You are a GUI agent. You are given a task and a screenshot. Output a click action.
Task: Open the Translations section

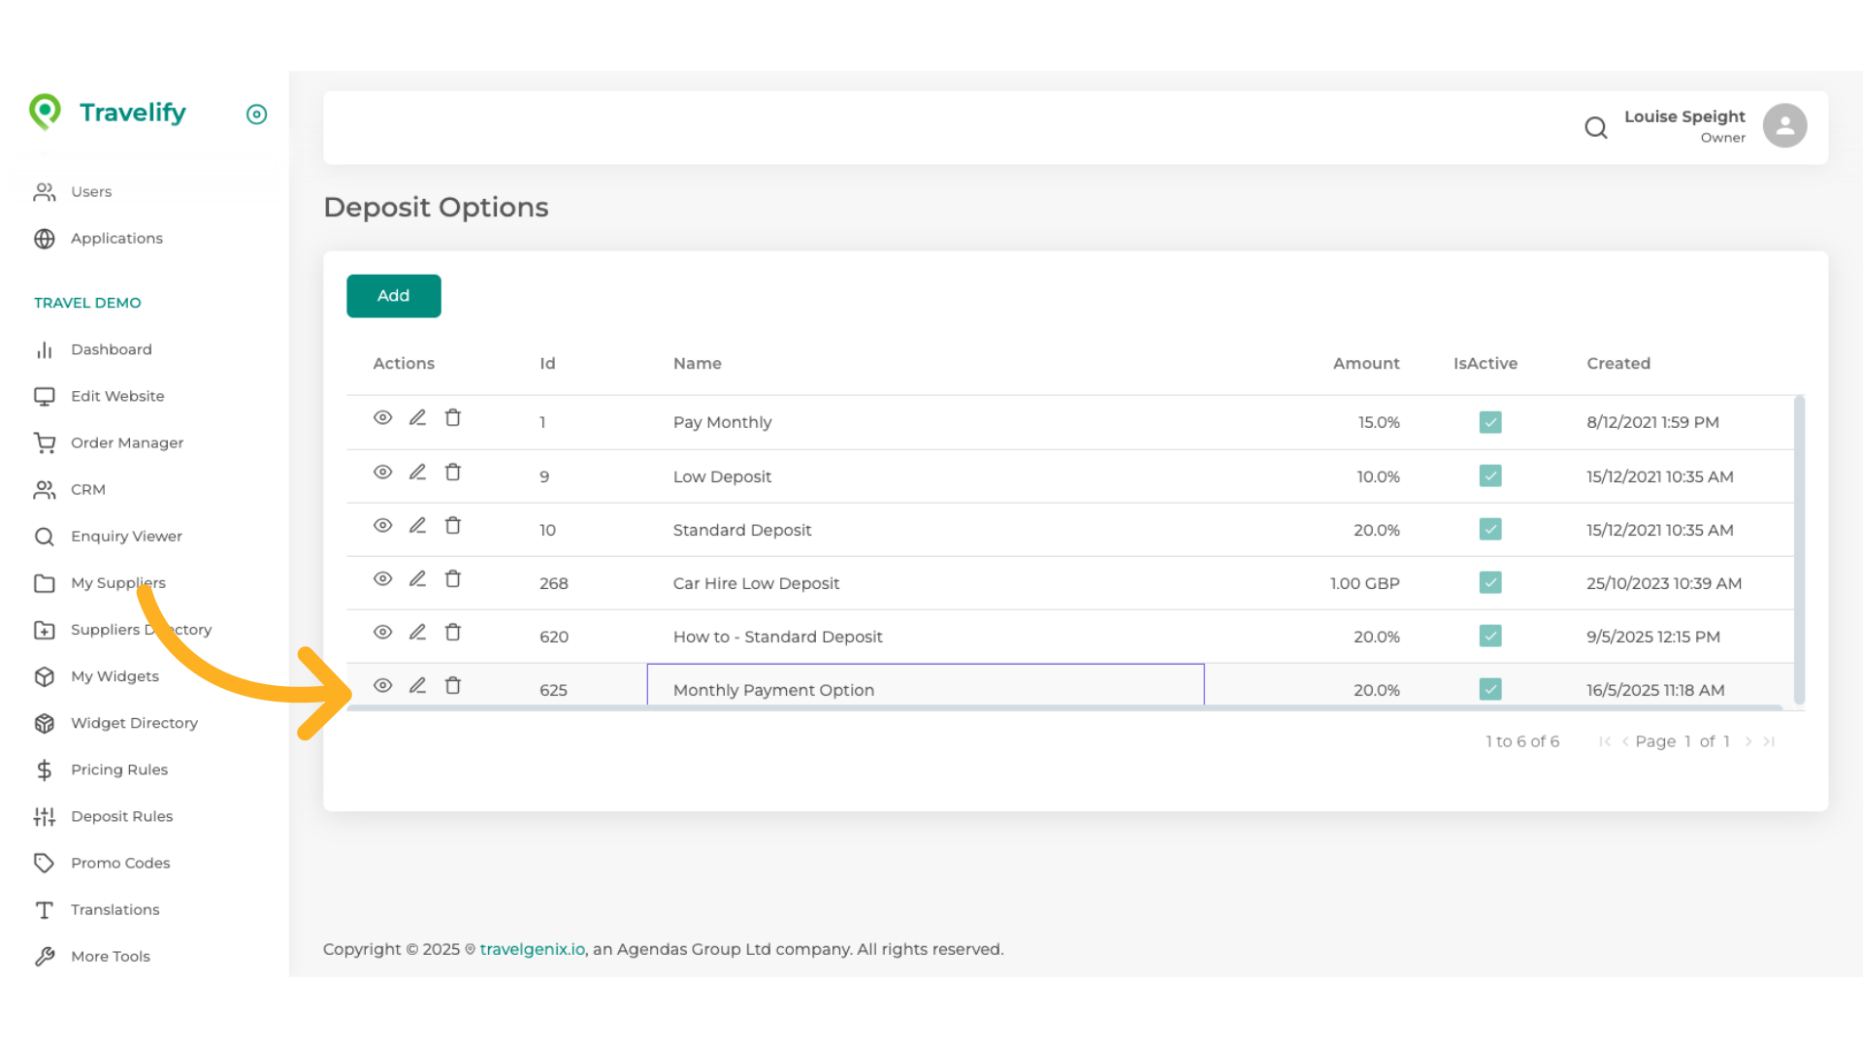114,909
